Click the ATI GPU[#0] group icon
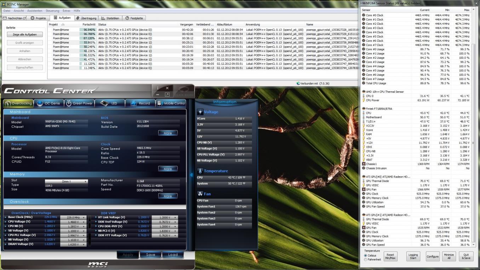This screenshot has width=480, height=270. coord(364,177)
